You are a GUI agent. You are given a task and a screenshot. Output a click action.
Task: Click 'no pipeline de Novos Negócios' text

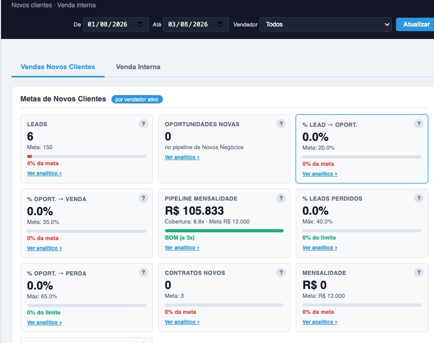[x=205, y=147]
